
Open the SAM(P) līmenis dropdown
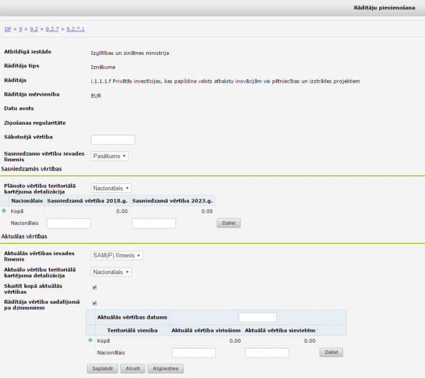point(117,255)
